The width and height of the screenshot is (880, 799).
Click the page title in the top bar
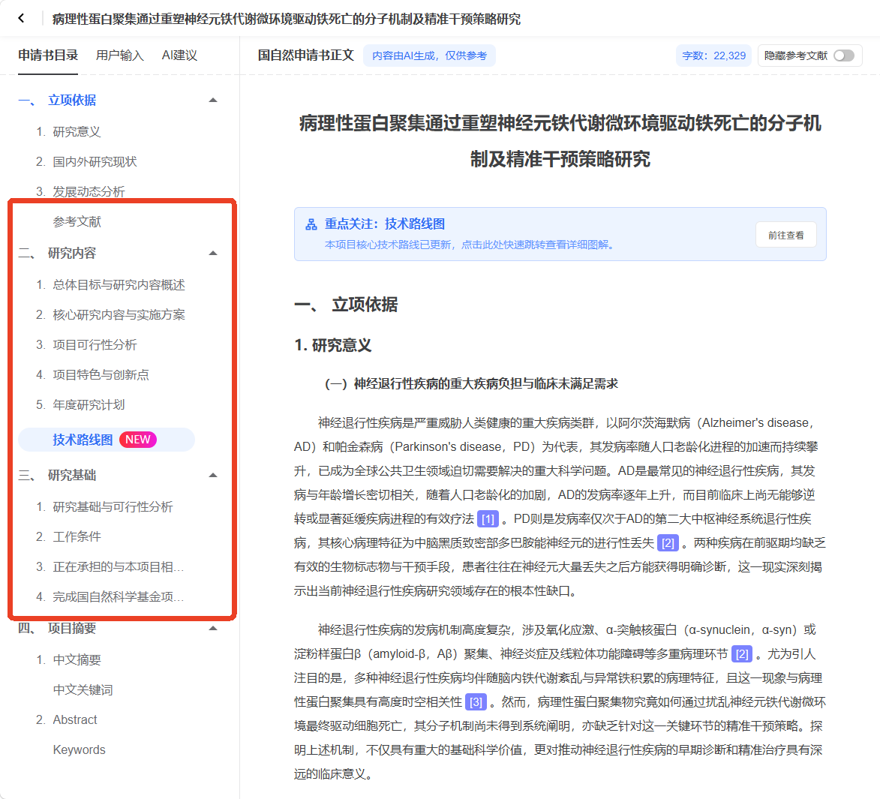(x=287, y=19)
